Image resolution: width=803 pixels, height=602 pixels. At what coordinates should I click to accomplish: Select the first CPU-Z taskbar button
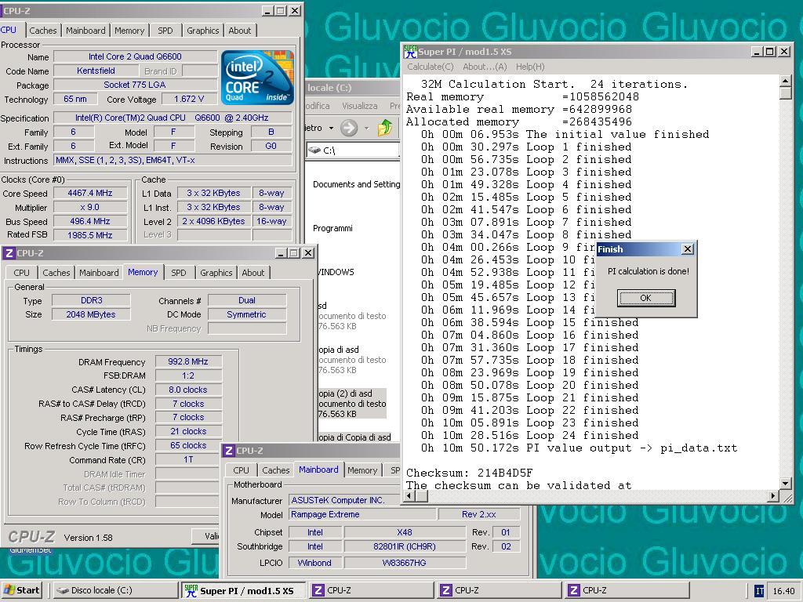click(x=371, y=590)
